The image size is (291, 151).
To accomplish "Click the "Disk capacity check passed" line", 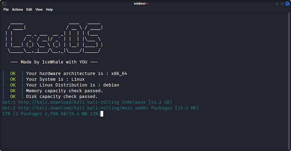I will [x=62, y=97].
